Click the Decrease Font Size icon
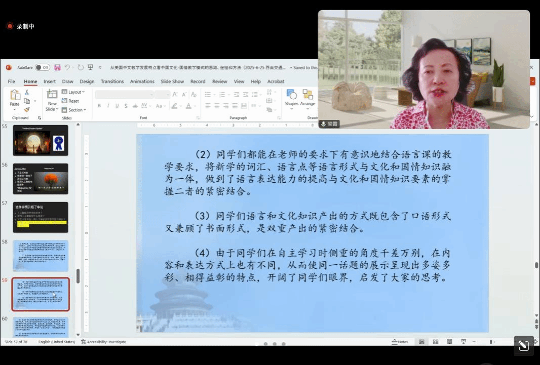Screen dimensions: 540x365 point(184,94)
